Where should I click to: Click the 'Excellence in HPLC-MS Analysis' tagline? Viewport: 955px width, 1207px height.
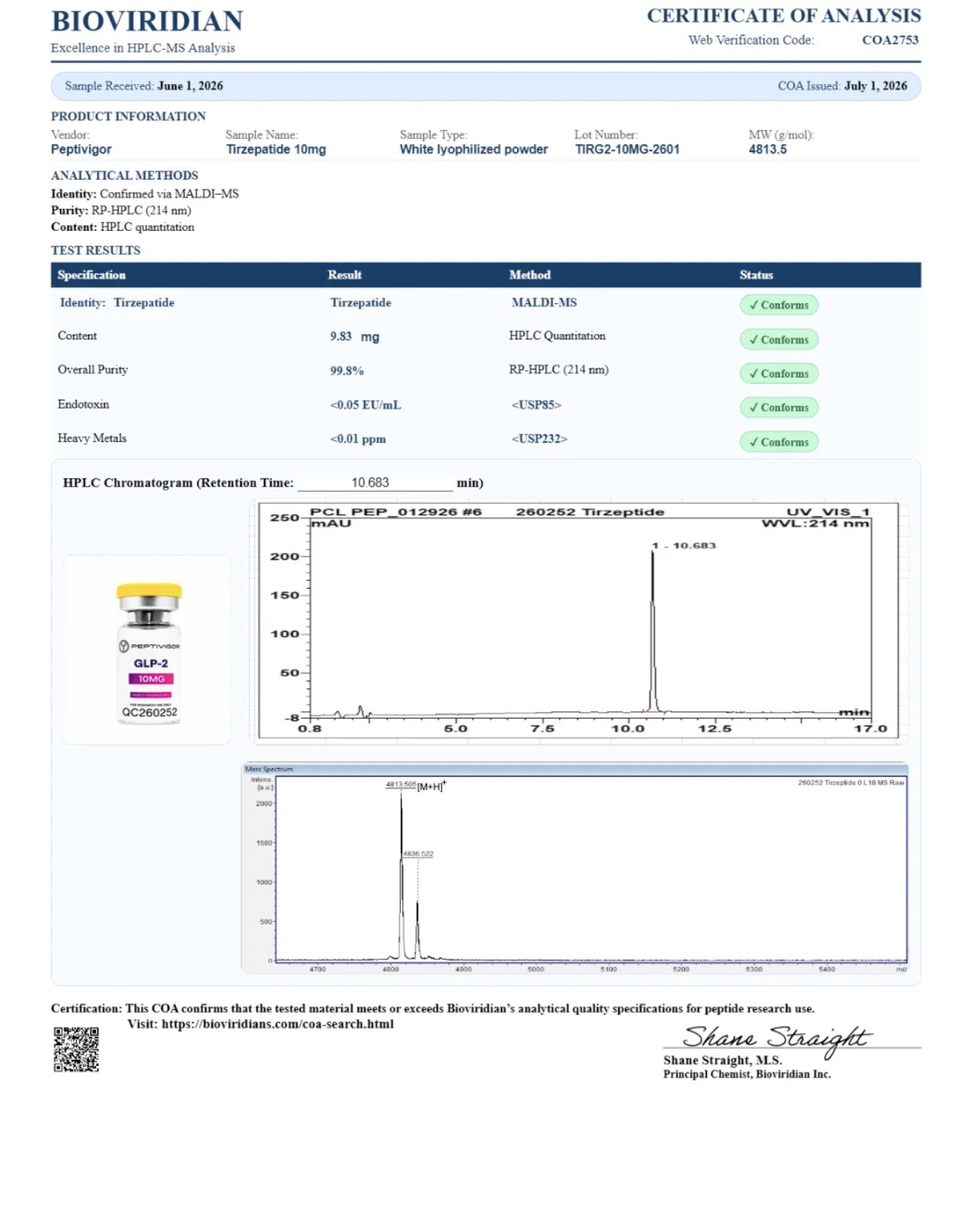point(143,48)
